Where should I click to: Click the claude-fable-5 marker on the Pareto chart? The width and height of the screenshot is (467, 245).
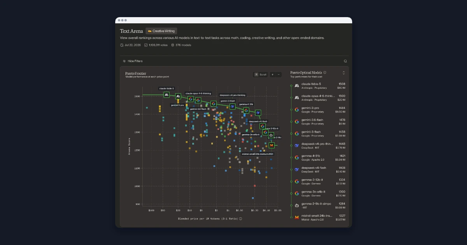click(x=167, y=94)
